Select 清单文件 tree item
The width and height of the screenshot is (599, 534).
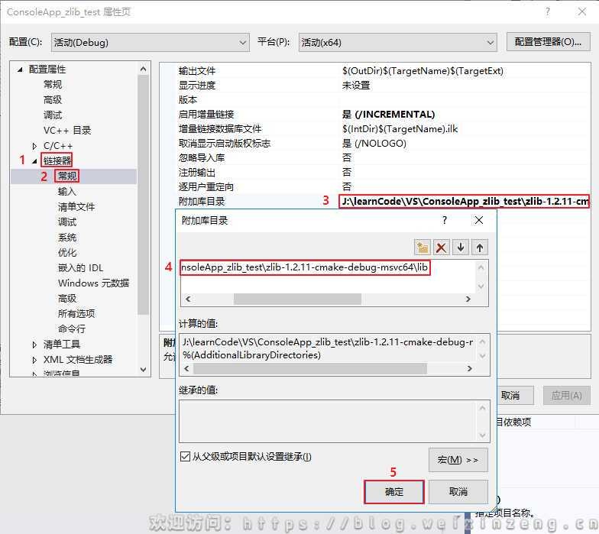point(76,206)
